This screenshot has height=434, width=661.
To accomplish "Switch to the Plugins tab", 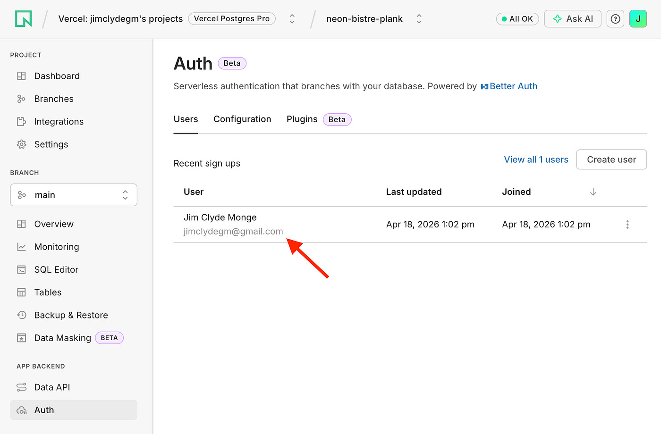I will (x=302, y=119).
